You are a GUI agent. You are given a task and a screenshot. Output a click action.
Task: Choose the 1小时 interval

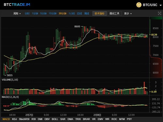coord(72,14)
